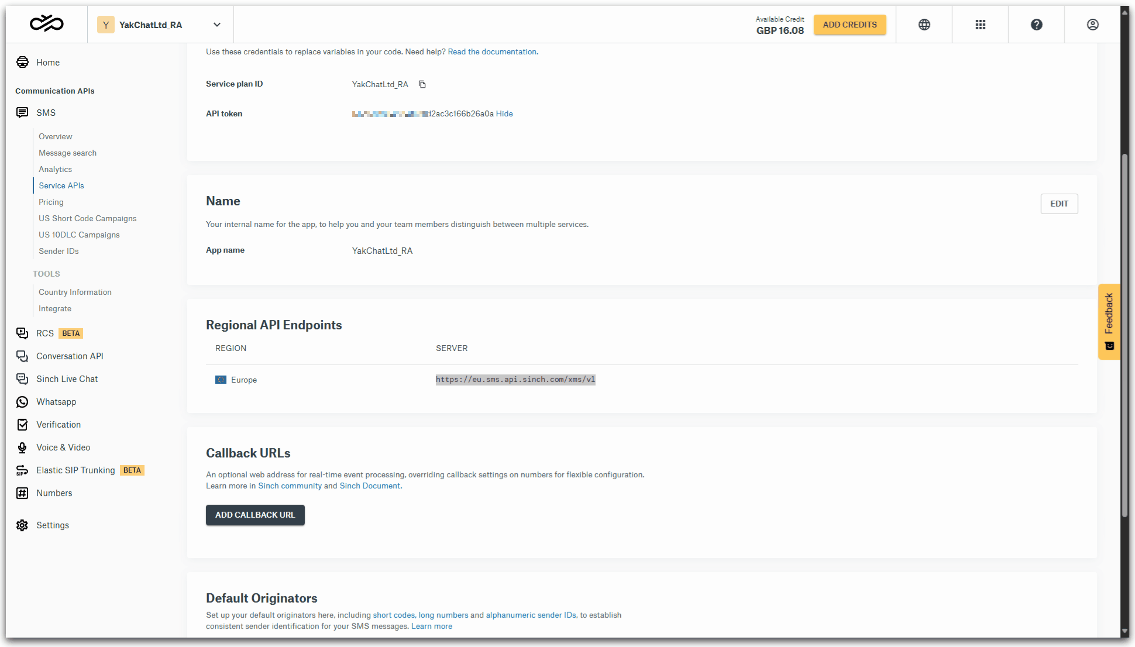Open the Voice & Video section

click(x=63, y=448)
